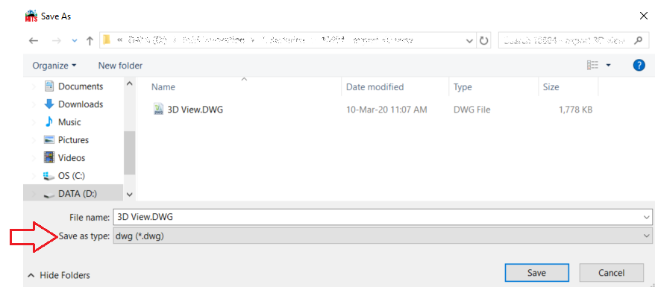655x287 pixels.
Task: Expand the OS (C:) tree node
Action: point(34,176)
